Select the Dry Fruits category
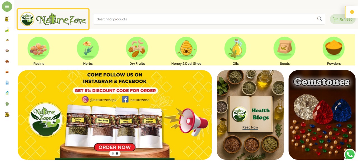 [x=137, y=51]
